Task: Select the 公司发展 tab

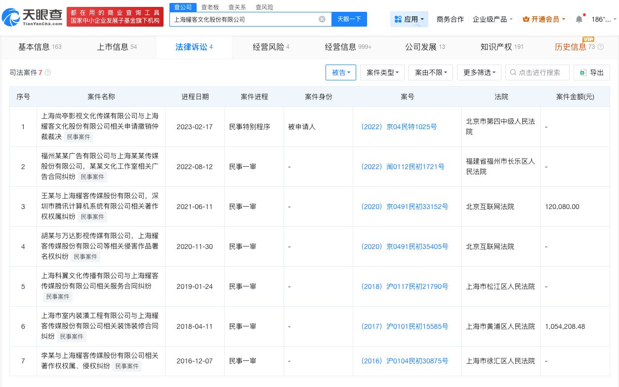Action: tap(421, 47)
